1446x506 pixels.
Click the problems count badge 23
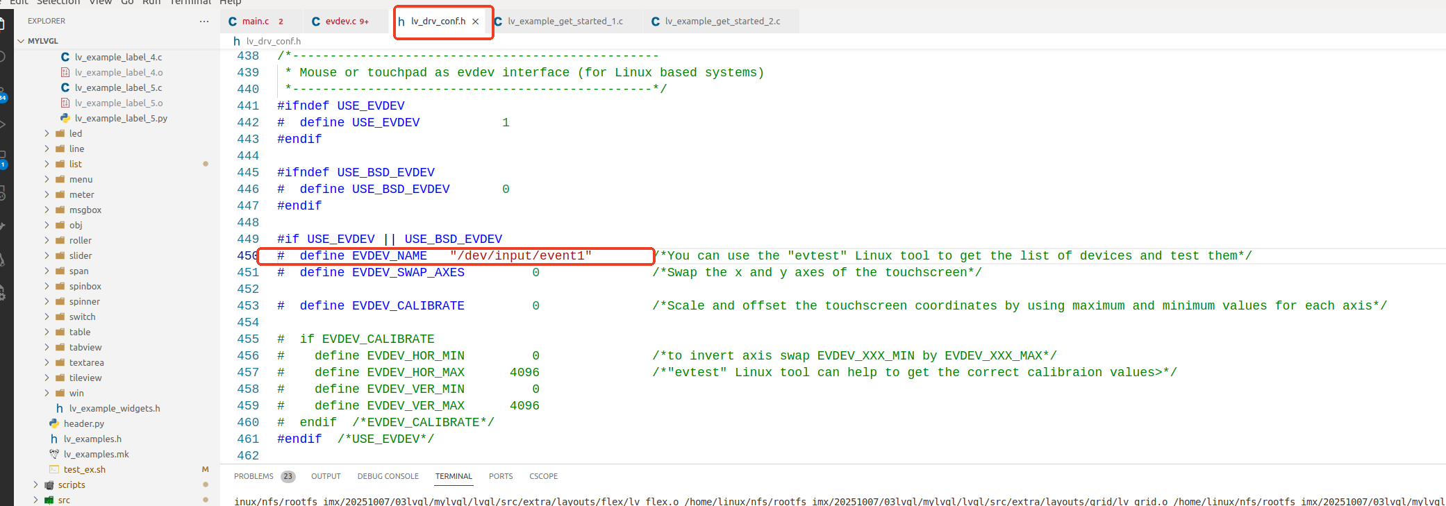click(x=288, y=476)
